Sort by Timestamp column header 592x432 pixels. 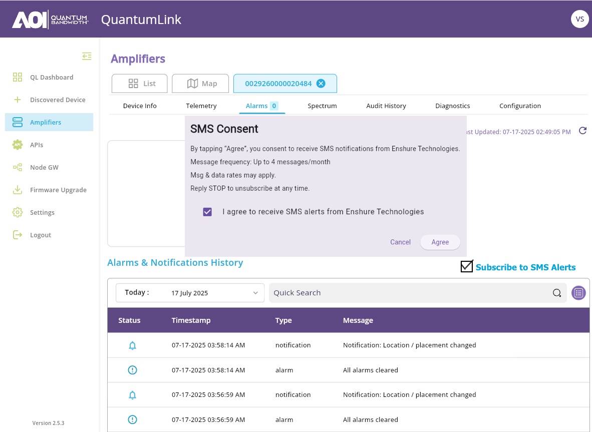tap(191, 320)
